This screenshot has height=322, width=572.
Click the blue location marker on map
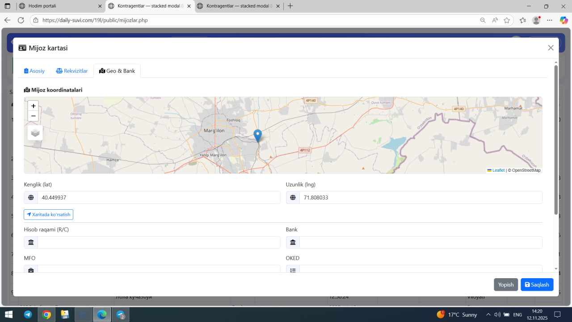257,135
